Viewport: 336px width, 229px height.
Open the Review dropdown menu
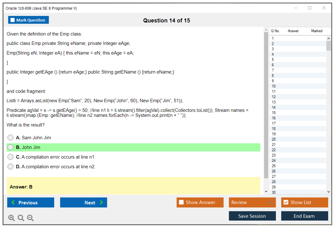click(x=252, y=202)
